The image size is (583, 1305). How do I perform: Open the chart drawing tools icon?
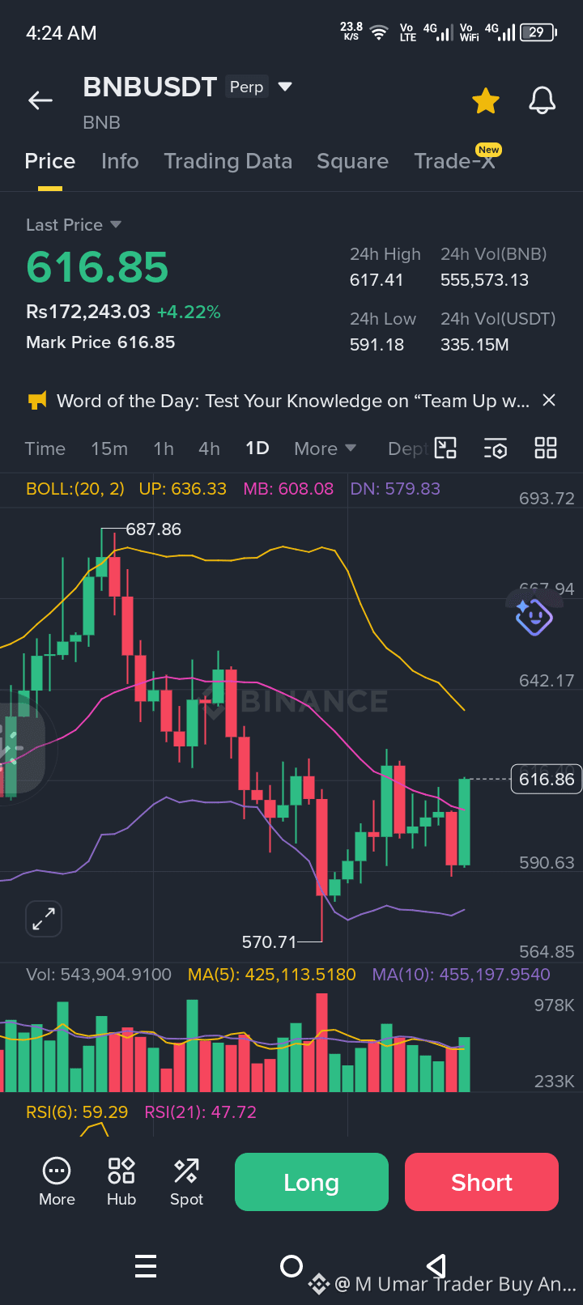pos(446,448)
